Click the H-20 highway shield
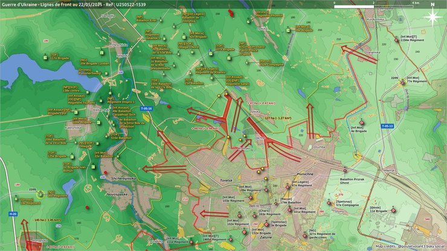447x251 pixels. (x=13, y=214)
